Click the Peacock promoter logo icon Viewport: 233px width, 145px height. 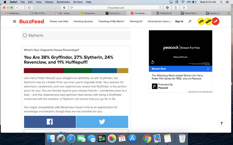[155, 86]
